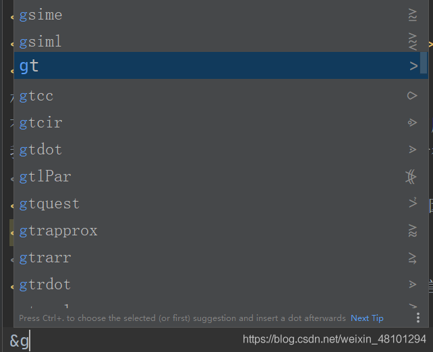Click the gtrarr arrow symbol preview
This screenshot has width=433, height=352.
(x=412, y=258)
